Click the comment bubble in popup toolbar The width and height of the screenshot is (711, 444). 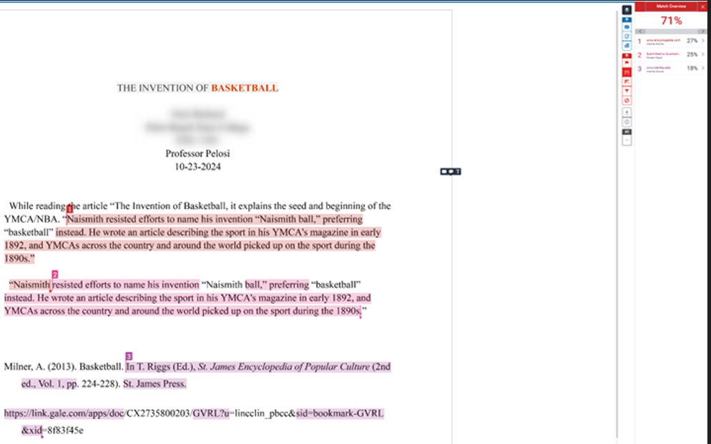[451, 172]
